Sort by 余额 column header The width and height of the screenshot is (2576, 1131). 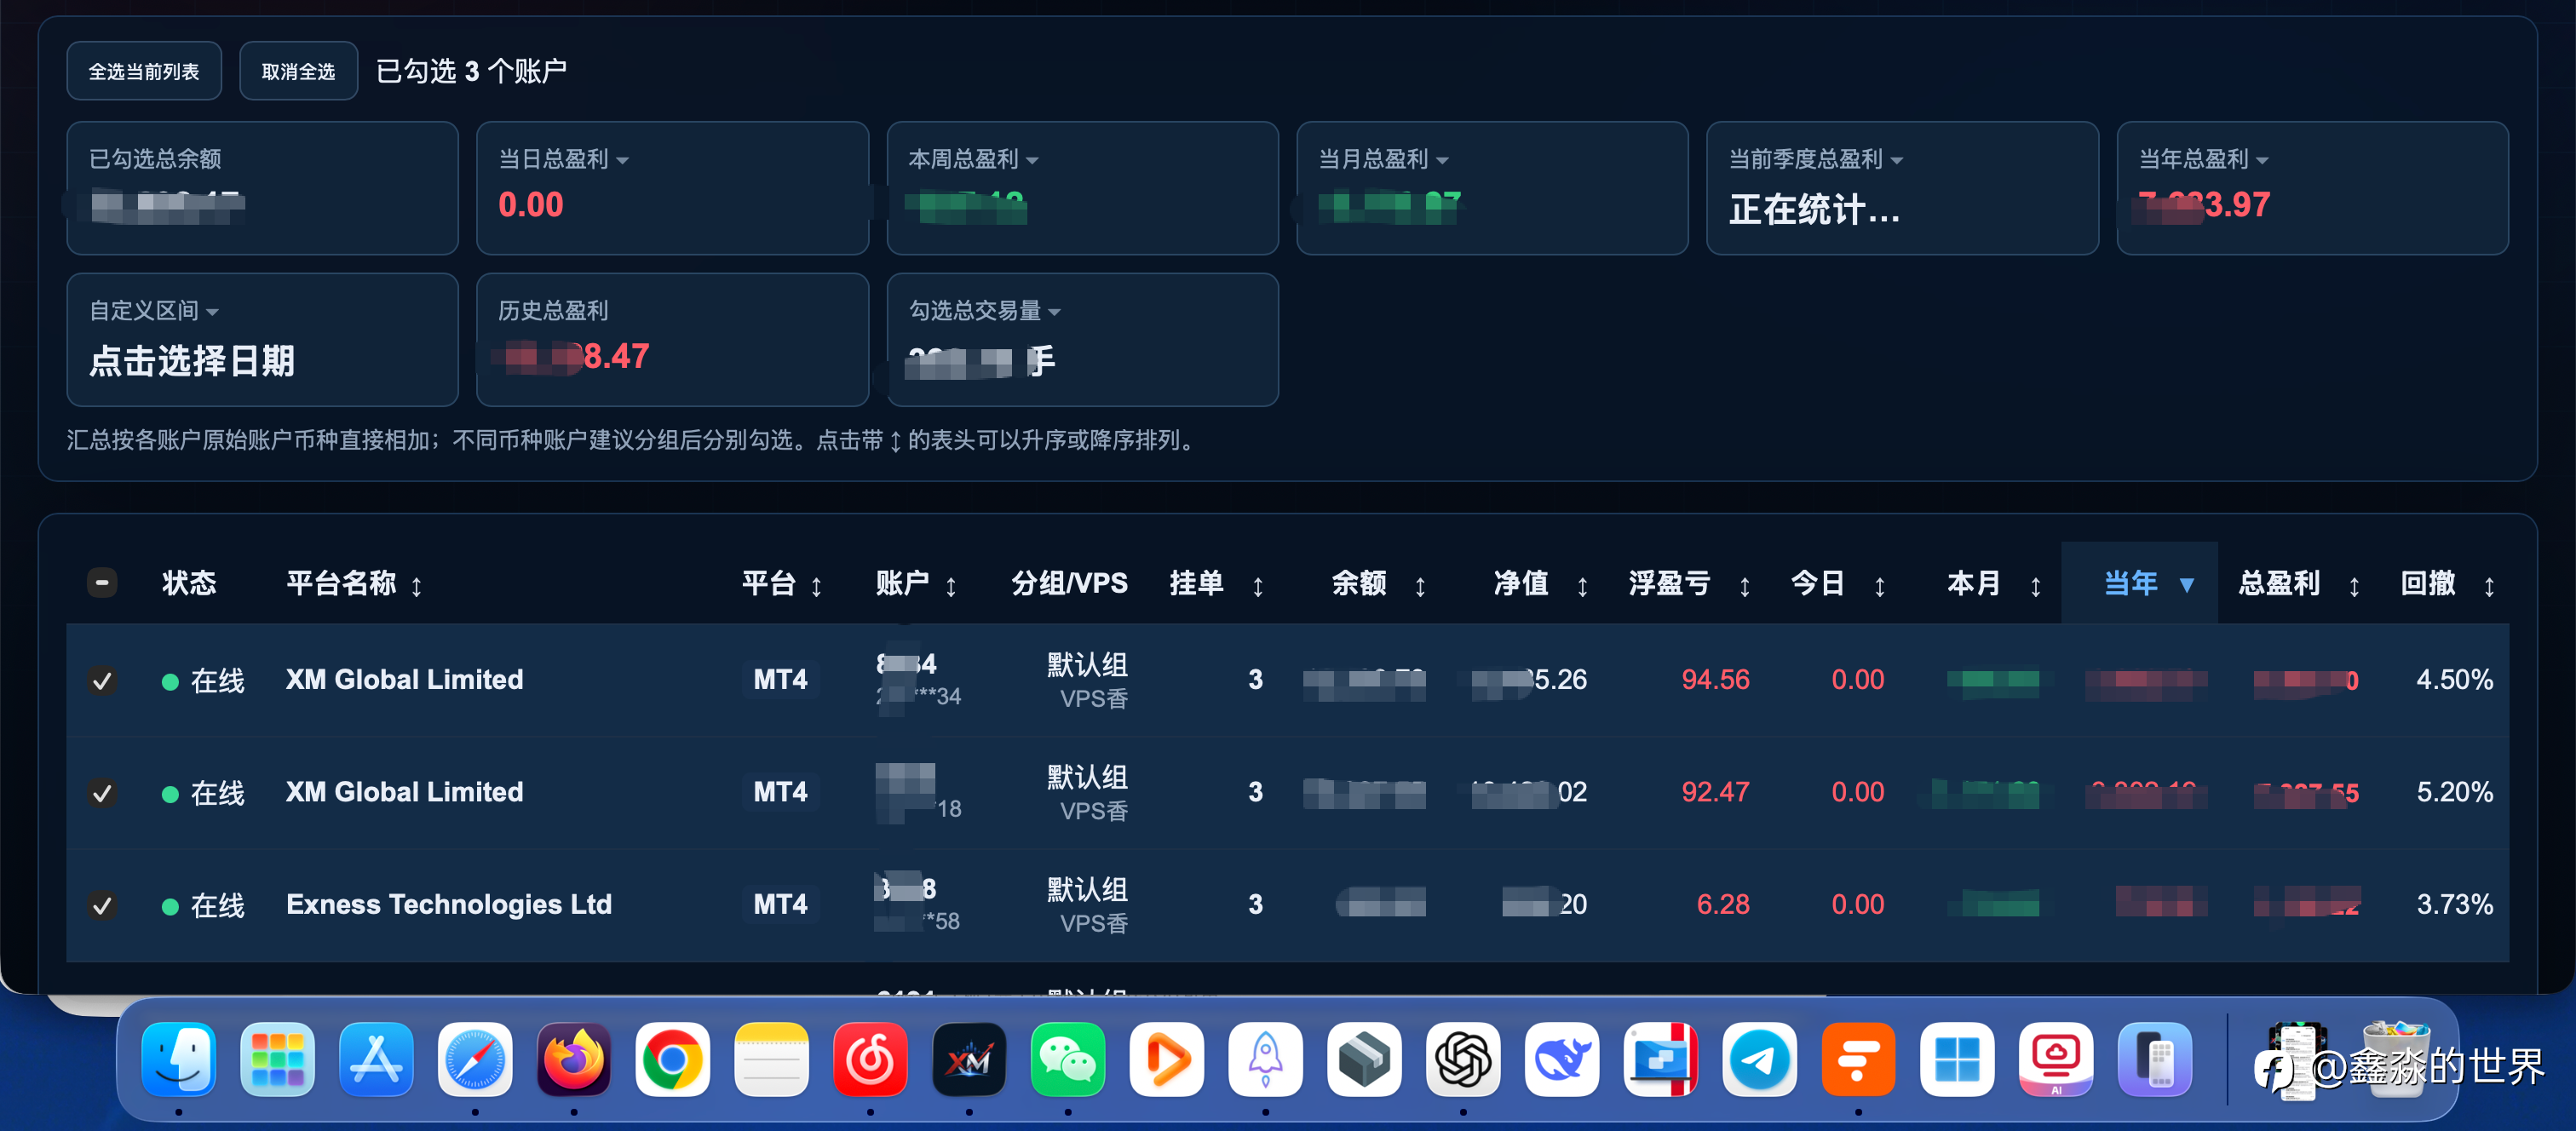pyautogui.click(x=1379, y=583)
